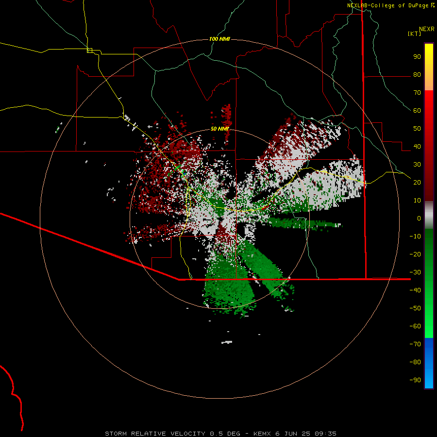Click the blue bottom segment of color bar

pos(429,363)
